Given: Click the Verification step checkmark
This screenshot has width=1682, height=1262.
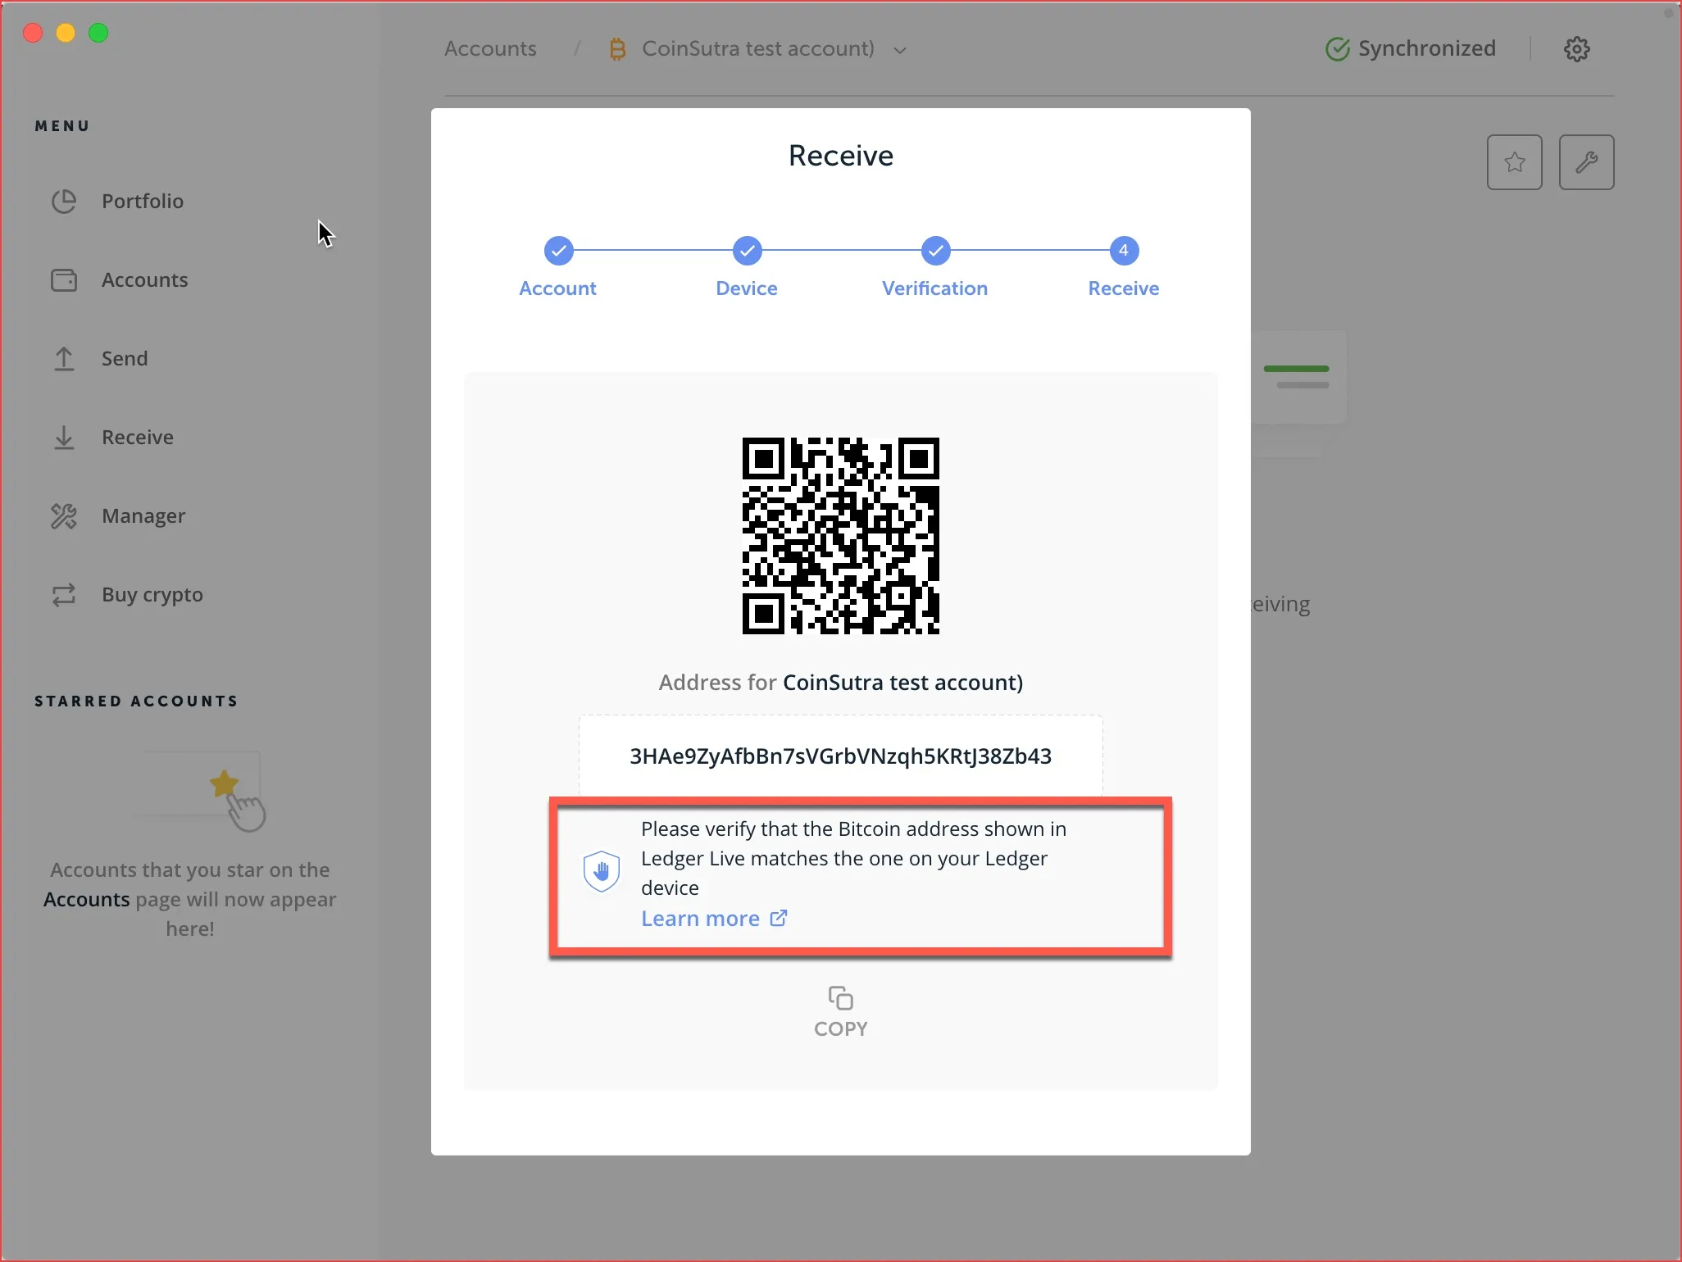Looking at the screenshot, I should click(934, 251).
